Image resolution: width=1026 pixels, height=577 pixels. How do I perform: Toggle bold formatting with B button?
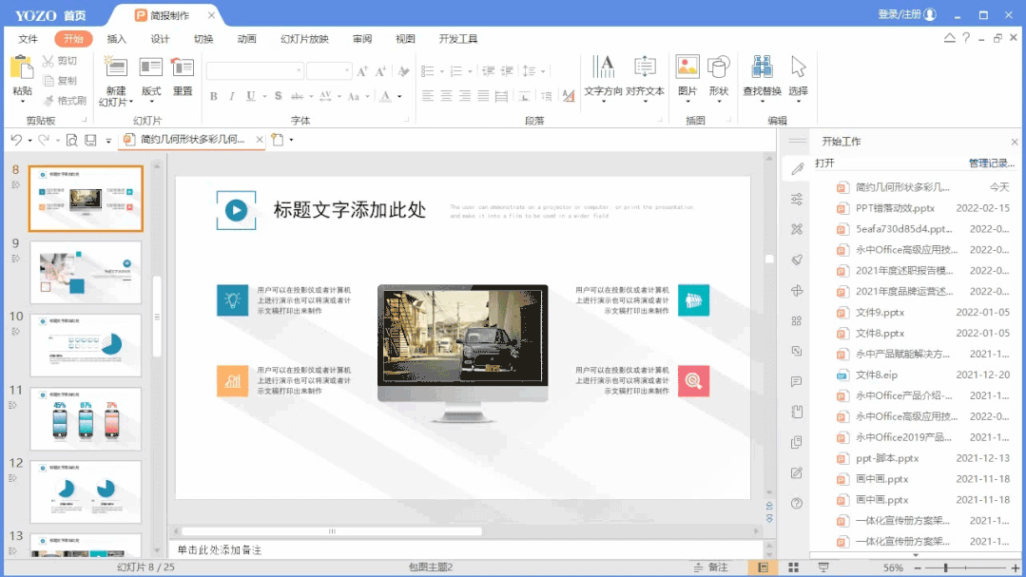(x=214, y=96)
